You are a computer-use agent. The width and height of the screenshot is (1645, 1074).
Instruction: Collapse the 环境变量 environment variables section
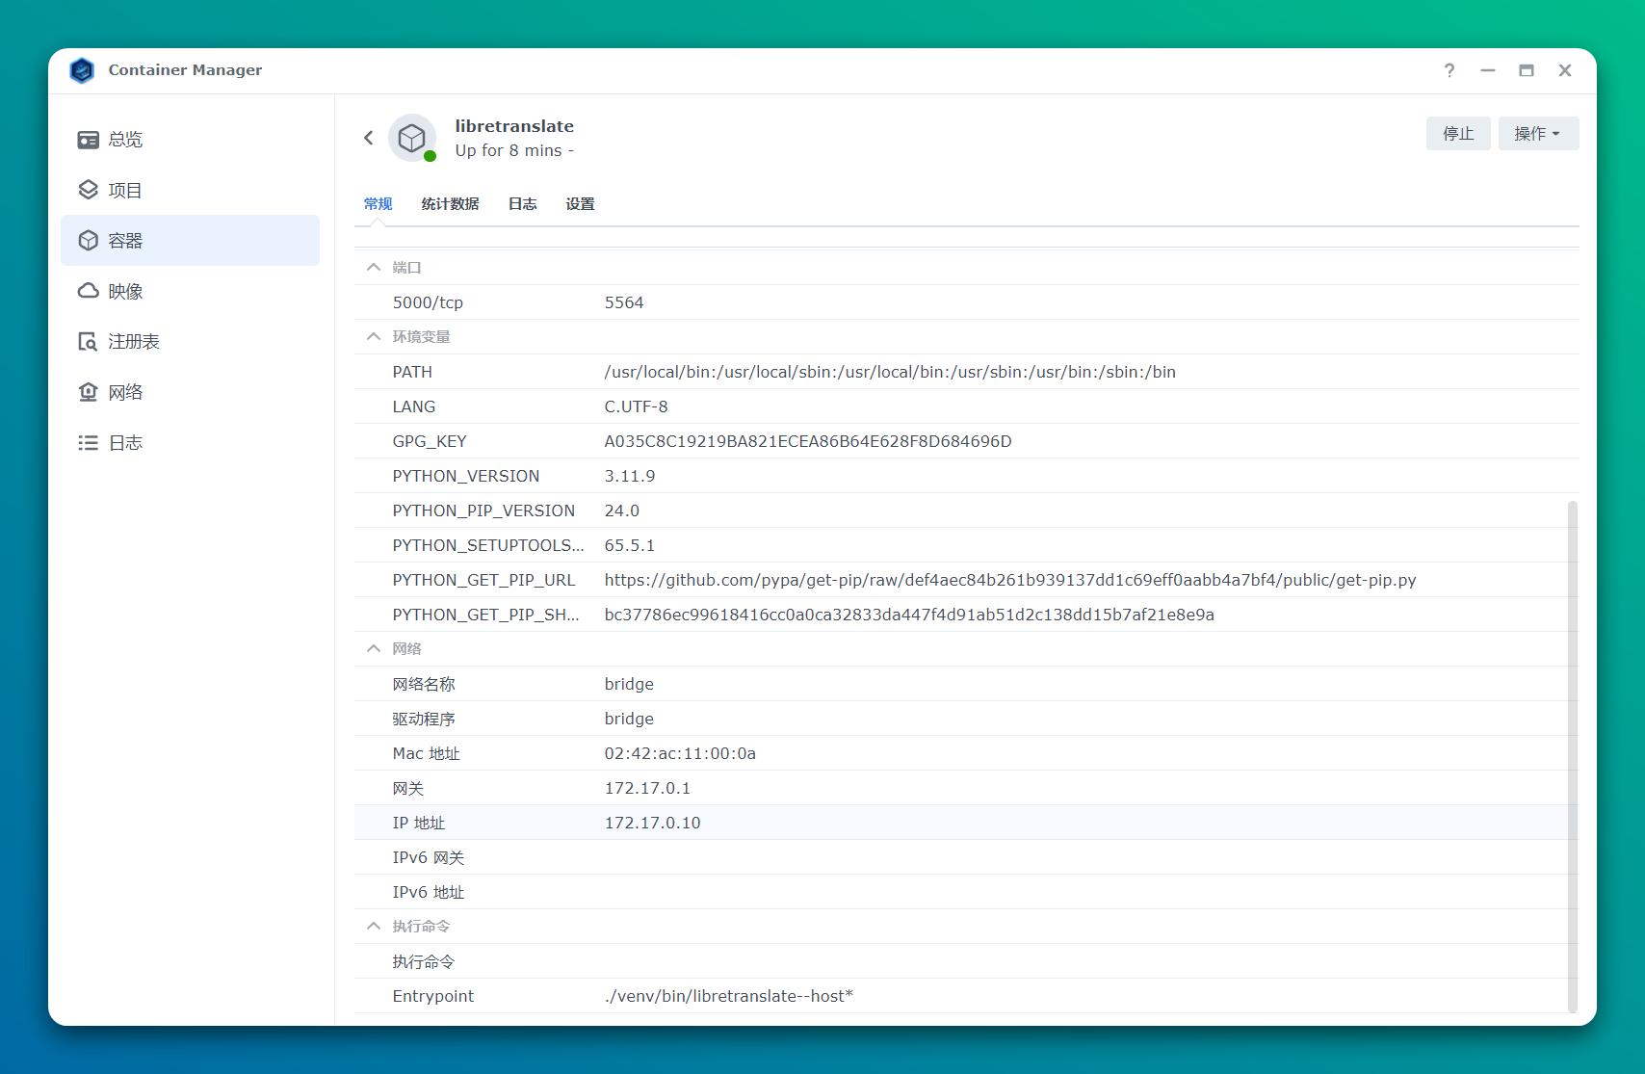tap(374, 336)
